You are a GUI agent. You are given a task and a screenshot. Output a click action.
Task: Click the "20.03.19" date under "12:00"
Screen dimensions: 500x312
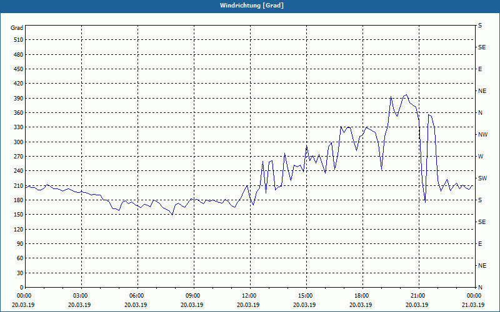248,305
